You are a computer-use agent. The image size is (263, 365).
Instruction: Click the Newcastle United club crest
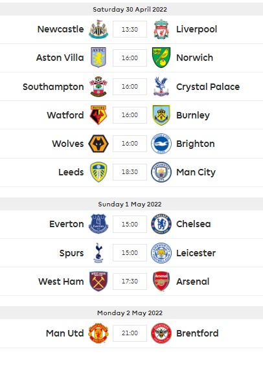[98, 29]
